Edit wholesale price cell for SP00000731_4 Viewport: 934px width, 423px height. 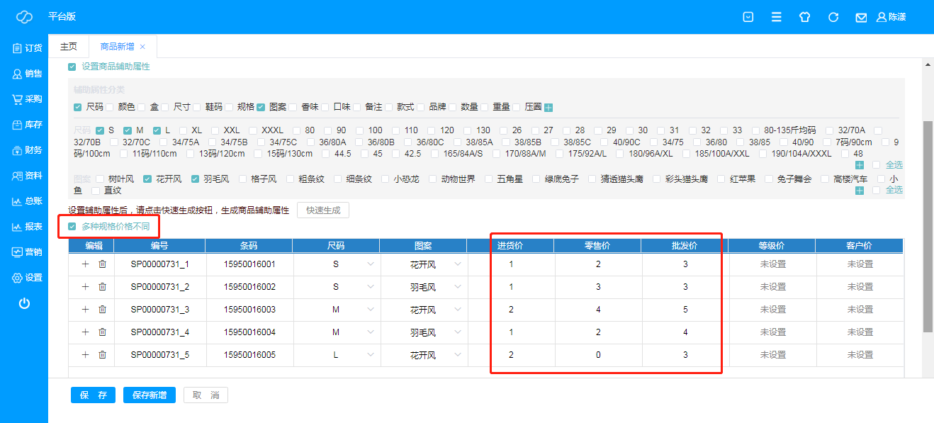(x=685, y=332)
